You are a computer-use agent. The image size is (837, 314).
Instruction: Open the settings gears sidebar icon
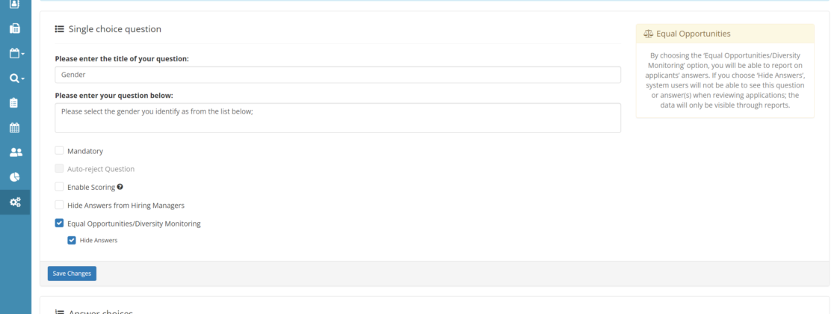(15, 202)
